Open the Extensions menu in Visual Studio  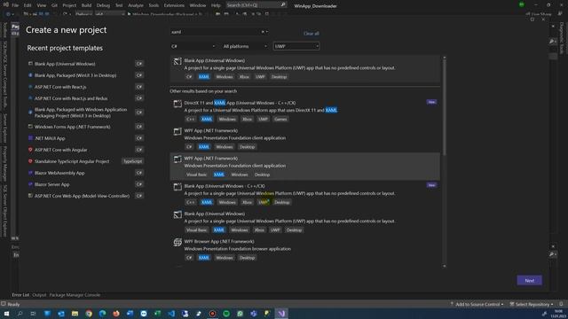(x=174, y=5)
